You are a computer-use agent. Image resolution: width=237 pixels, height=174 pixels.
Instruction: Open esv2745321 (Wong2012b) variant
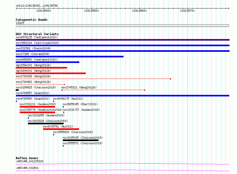tap(79, 87)
